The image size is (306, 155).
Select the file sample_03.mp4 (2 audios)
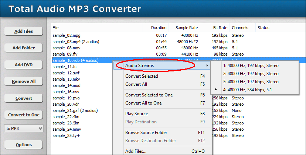point(76,42)
